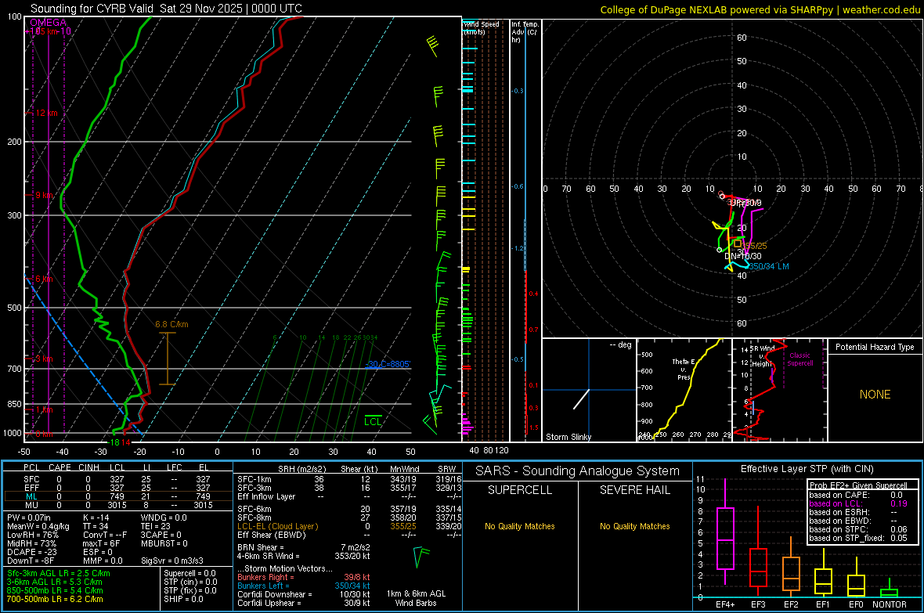924x613 pixels.
Task: Click the 'Inf. Temp. Adv' panel header
Action: pyautogui.click(x=525, y=32)
